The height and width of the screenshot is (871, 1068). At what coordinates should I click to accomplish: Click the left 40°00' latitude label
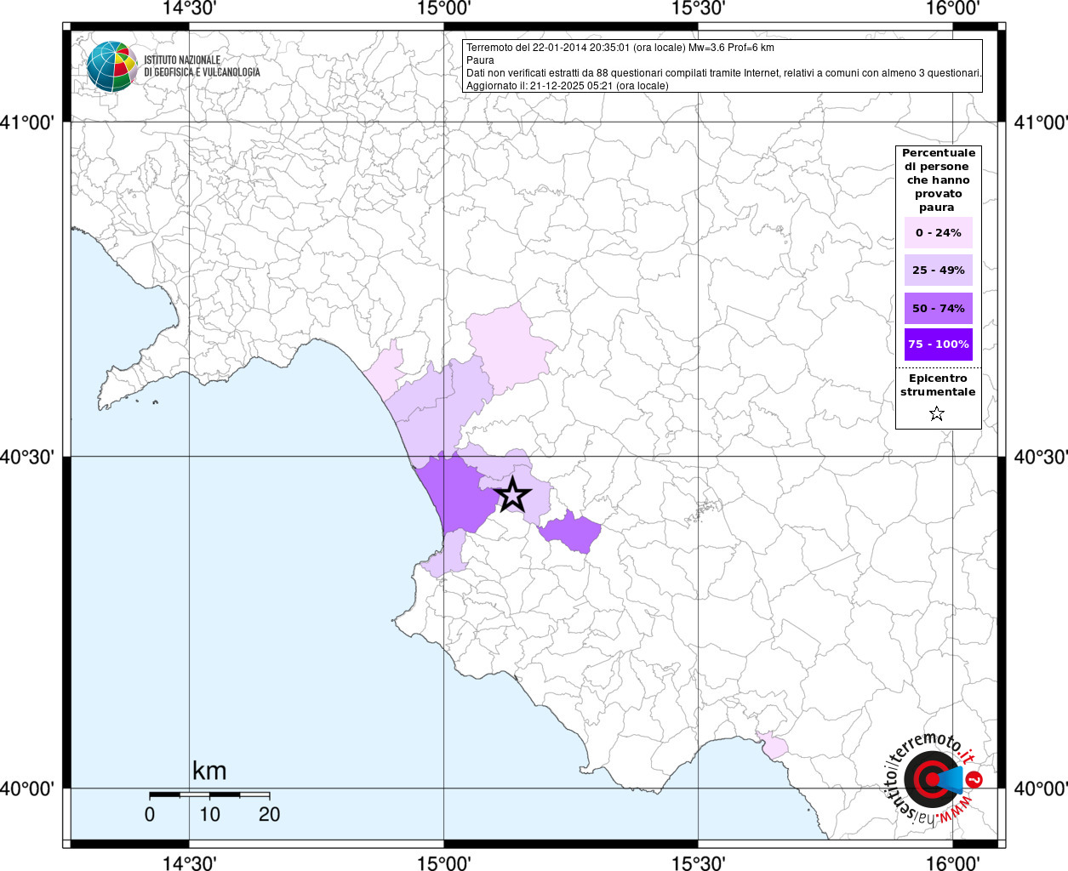point(27,789)
